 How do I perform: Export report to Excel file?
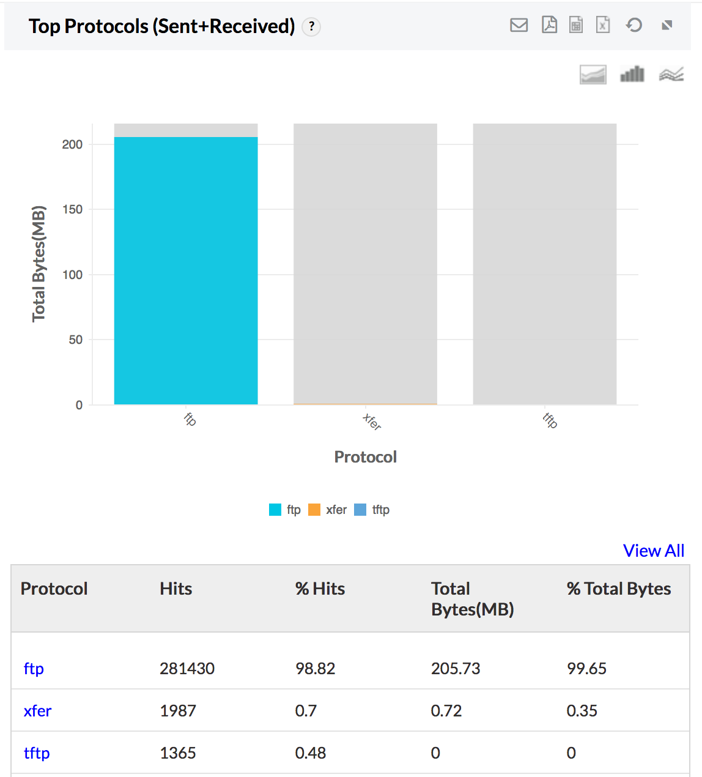point(603,25)
